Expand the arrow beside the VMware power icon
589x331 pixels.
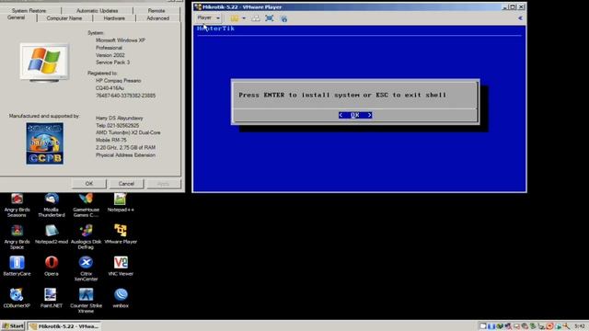click(x=244, y=18)
